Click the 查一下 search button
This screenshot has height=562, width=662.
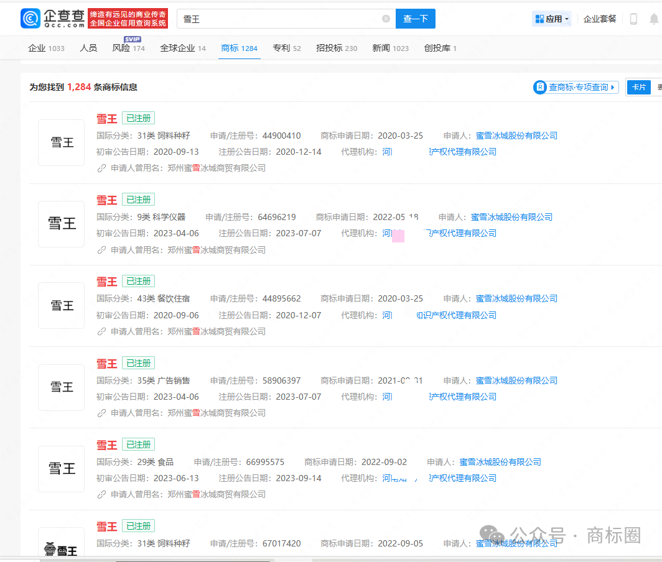coord(416,19)
